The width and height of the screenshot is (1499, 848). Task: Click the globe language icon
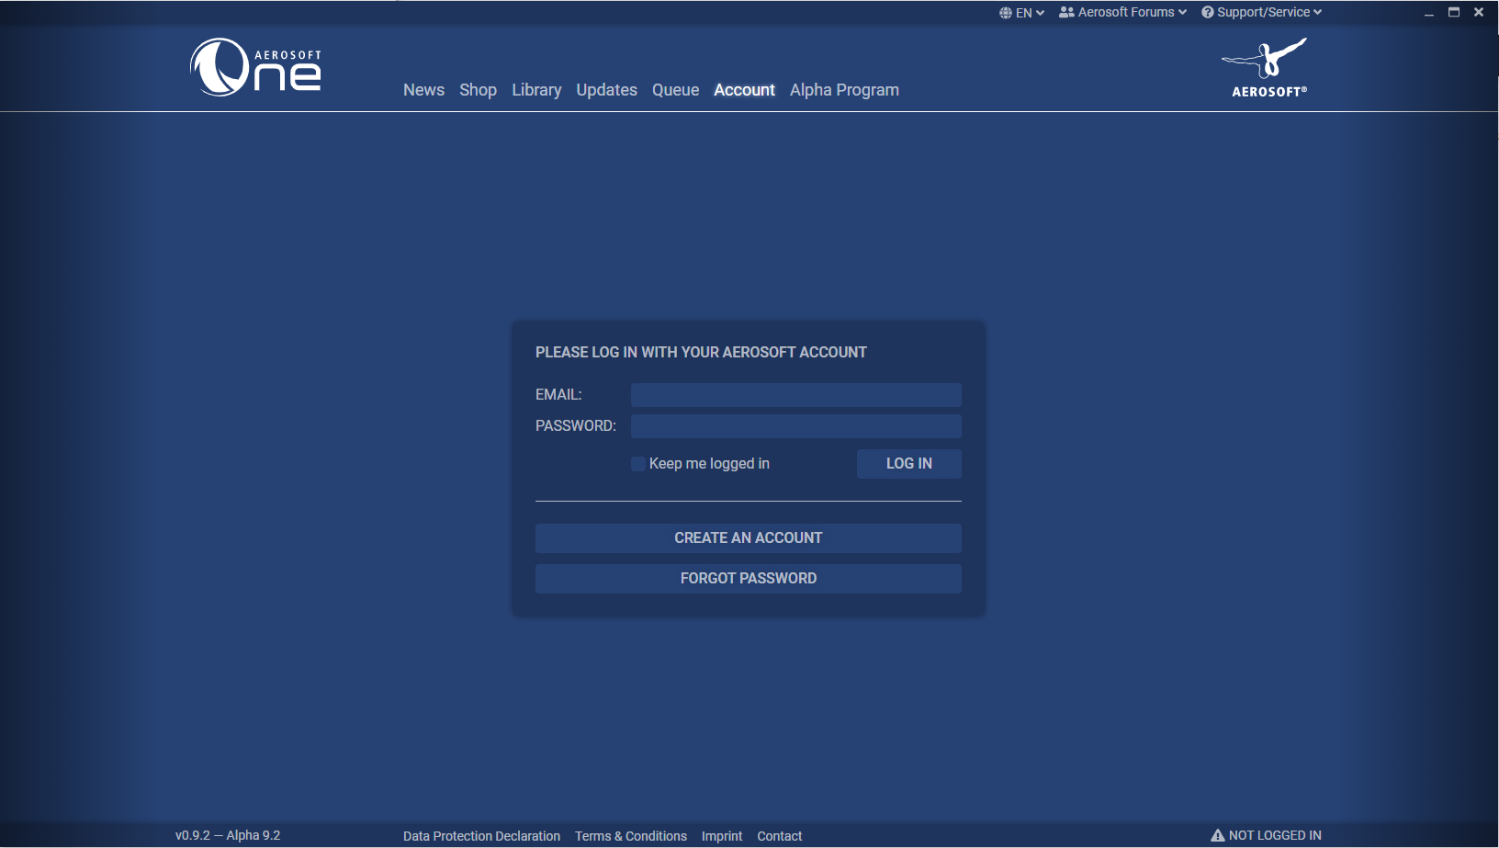click(x=1006, y=13)
